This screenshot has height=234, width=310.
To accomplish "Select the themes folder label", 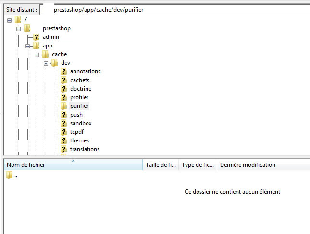I will click(x=79, y=140).
